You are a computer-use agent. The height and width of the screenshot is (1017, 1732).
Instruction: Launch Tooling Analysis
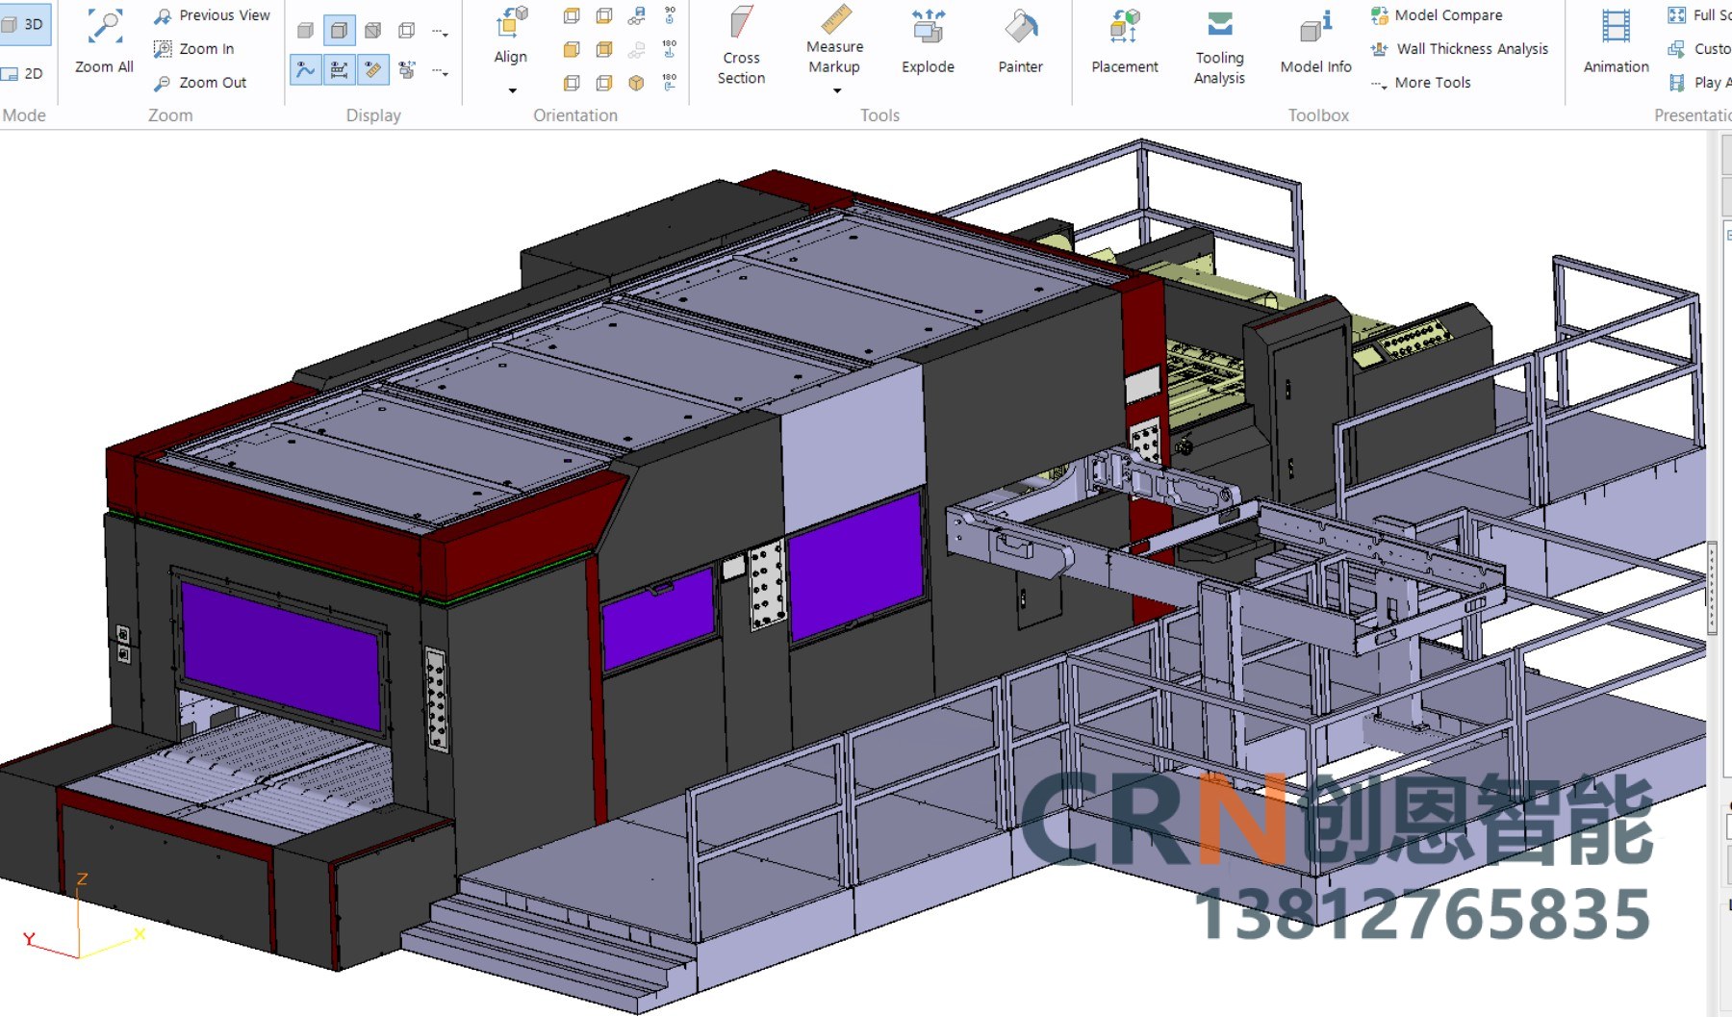1220,46
